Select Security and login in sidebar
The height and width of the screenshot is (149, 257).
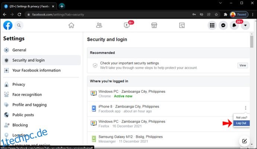[41, 60]
